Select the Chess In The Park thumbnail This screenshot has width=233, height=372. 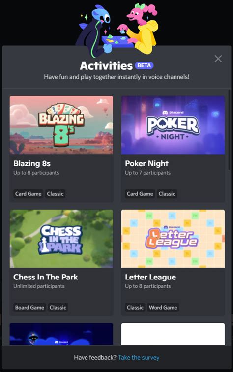coord(61,239)
